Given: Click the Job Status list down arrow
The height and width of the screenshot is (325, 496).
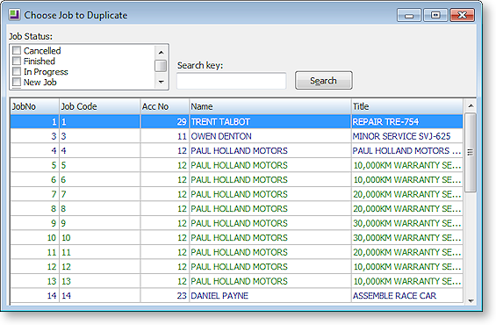Looking at the screenshot, I should (x=161, y=82).
